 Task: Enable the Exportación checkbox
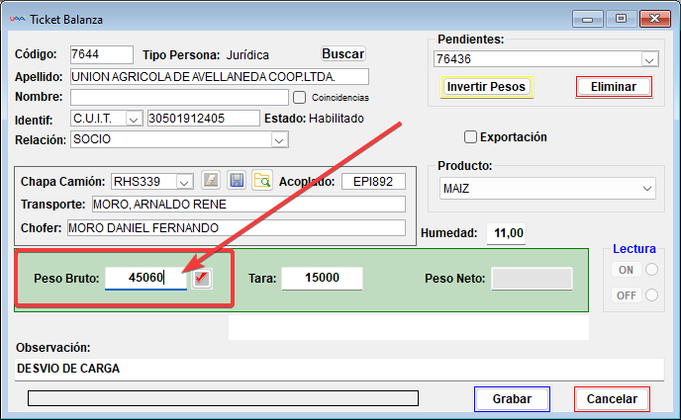[x=471, y=137]
